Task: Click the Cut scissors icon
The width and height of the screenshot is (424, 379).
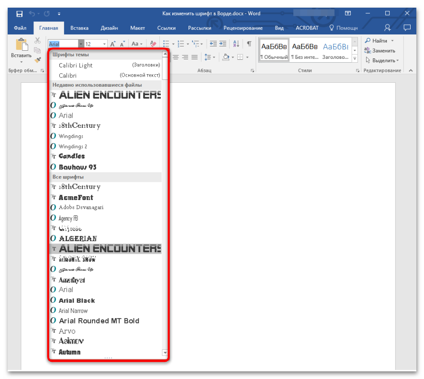Action: pyautogui.click(x=37, y=41)
